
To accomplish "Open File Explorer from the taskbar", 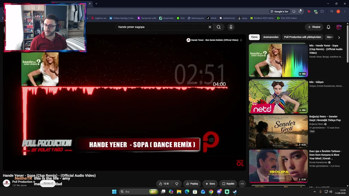I will 179,192.
